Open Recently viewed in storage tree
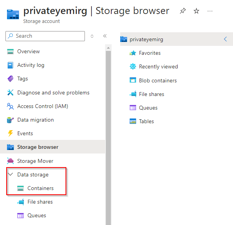233x225 pixels. pyautogui.click(x=158, y=66)
